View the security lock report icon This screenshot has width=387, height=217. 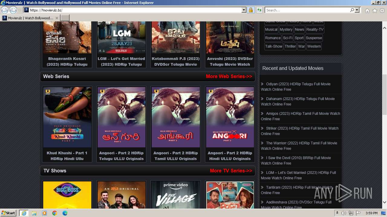coord(251,10)
